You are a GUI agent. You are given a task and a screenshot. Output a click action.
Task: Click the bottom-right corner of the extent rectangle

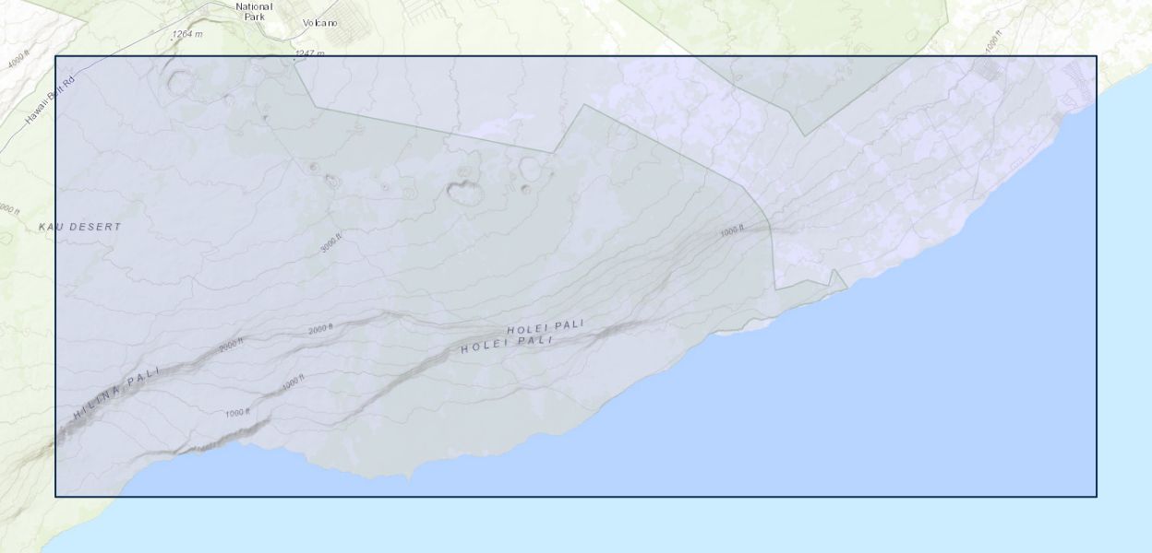point(1097,497)
